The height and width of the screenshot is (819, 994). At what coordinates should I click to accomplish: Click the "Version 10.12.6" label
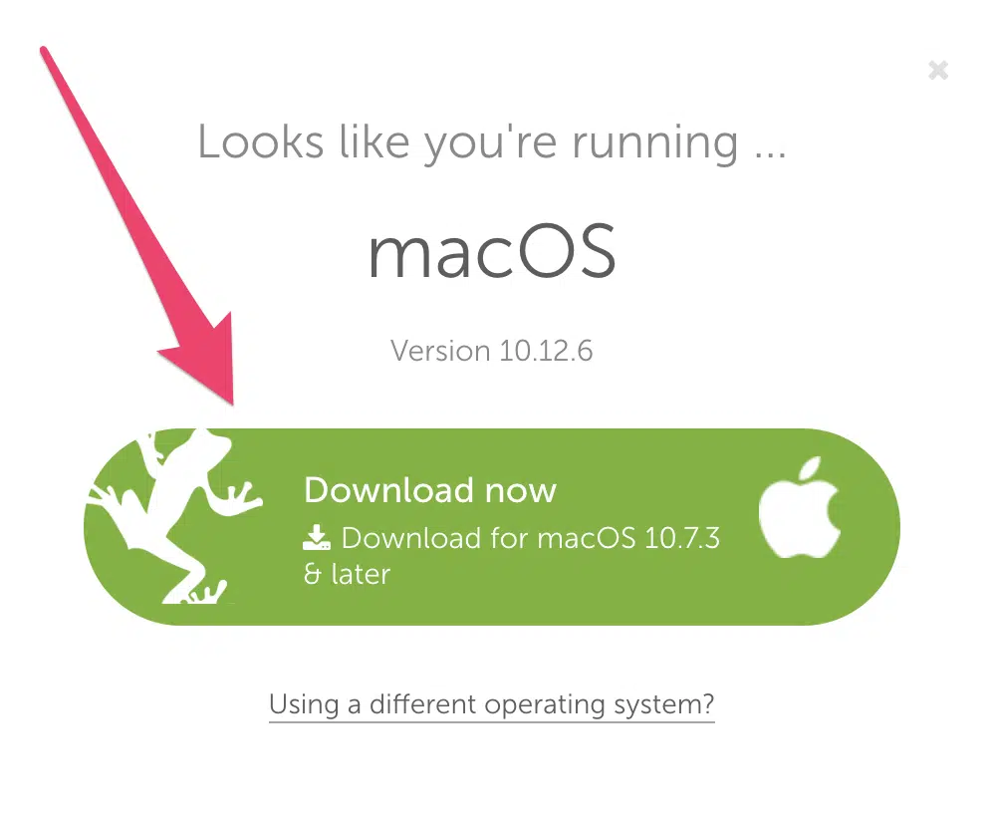pyautogui.click(x=491, y=351)
